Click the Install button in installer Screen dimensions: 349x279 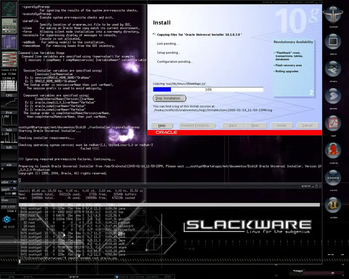coord(281,126)
